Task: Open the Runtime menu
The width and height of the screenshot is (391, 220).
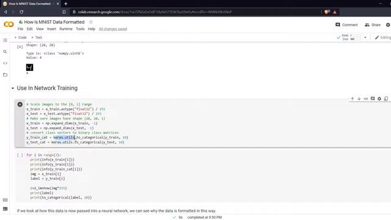Action: point(66,29)
